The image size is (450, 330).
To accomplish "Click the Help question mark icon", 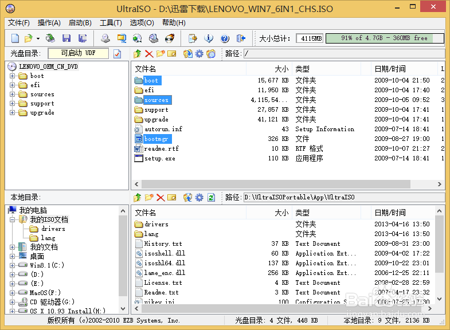I will point(225,38).
